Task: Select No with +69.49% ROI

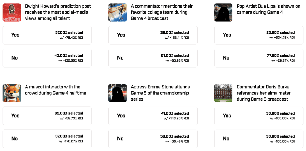Action: coord(153,139)
